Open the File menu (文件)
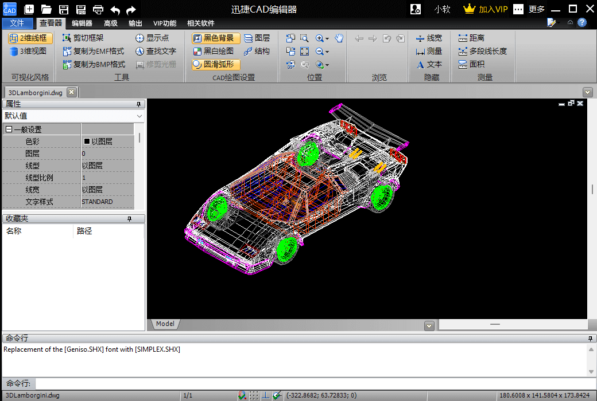This screenshot has height=401, width=597. tap(17, 23)
